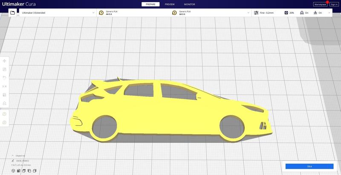The height and width of the screenshot is (175, 341).
Task: Choose extruder 1 button in left toolbar
Action: [4, 114]
